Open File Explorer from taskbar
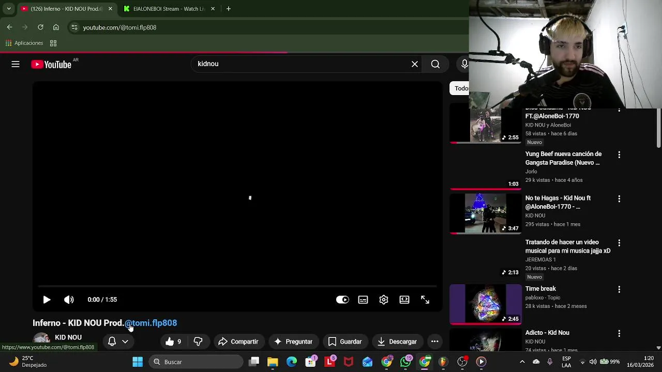Viewport: 662px width, 372px height. (x=273, y=362)
